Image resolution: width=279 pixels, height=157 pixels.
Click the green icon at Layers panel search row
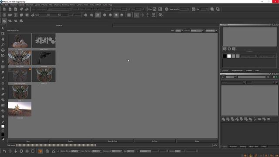277,77
